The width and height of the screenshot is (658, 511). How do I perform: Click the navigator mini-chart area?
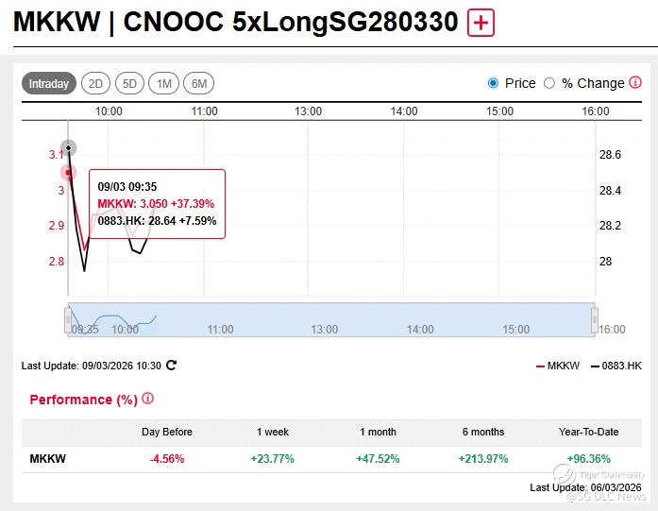click(x=330, y=320)
